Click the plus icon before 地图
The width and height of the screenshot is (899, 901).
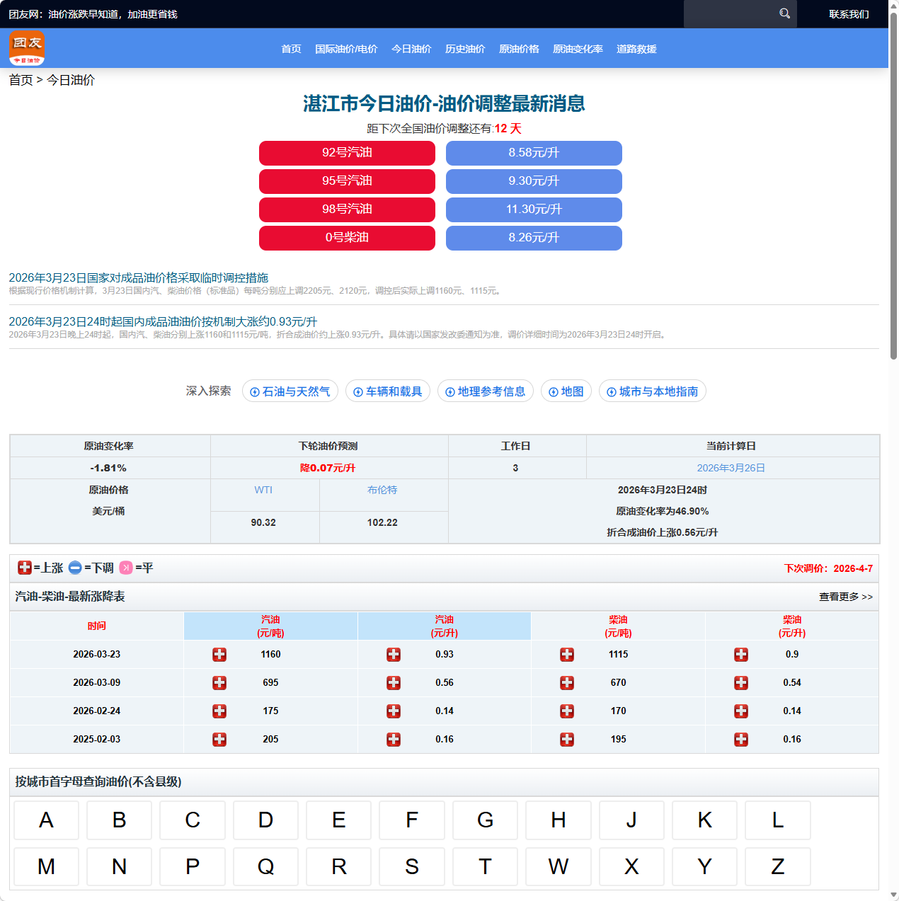point(553,391)
